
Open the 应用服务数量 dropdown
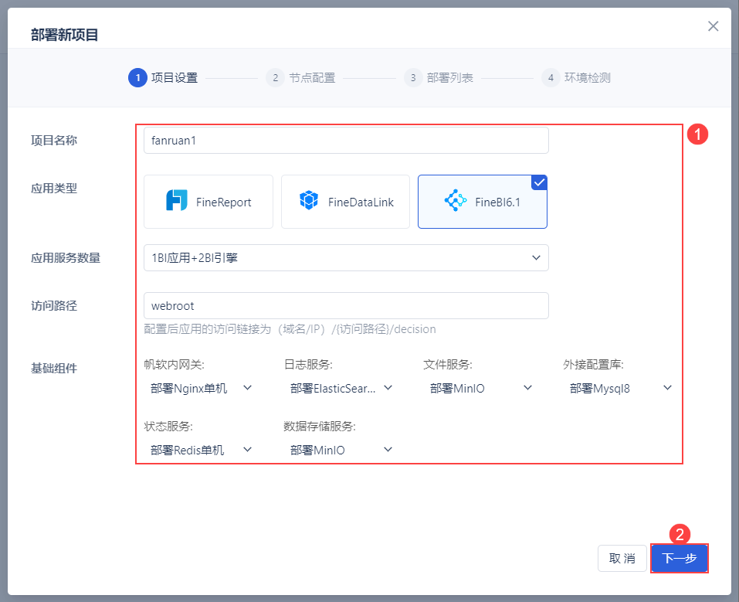click(346, 257)
